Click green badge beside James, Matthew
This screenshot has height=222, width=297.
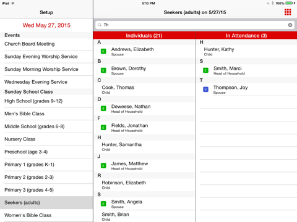point(103,165)
